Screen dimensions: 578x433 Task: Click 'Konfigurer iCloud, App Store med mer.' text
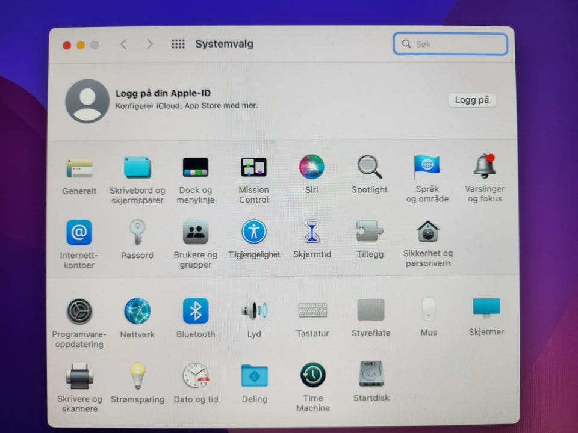click(187, 106)
